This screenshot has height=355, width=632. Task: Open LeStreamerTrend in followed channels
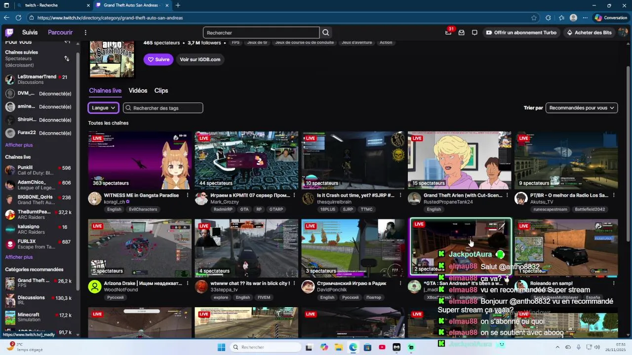pos(39,79)
